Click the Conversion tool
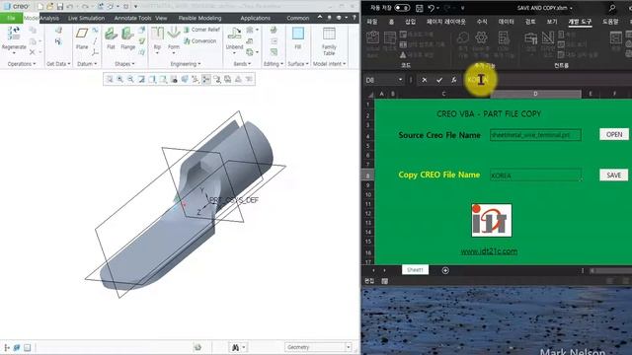Image resolution: width=632 pixels, height=355 pixels. tap(199, 40)
